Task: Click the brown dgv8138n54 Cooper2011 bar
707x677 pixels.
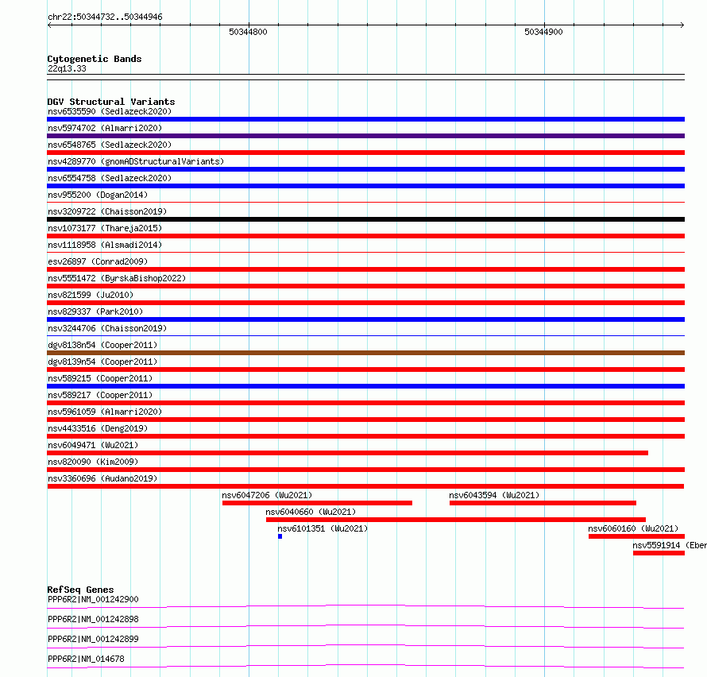Action: [365, 353]
